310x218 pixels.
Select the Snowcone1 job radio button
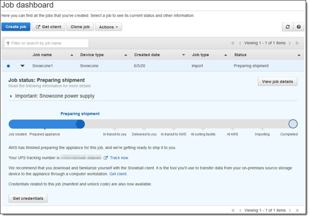pos(8,66)
